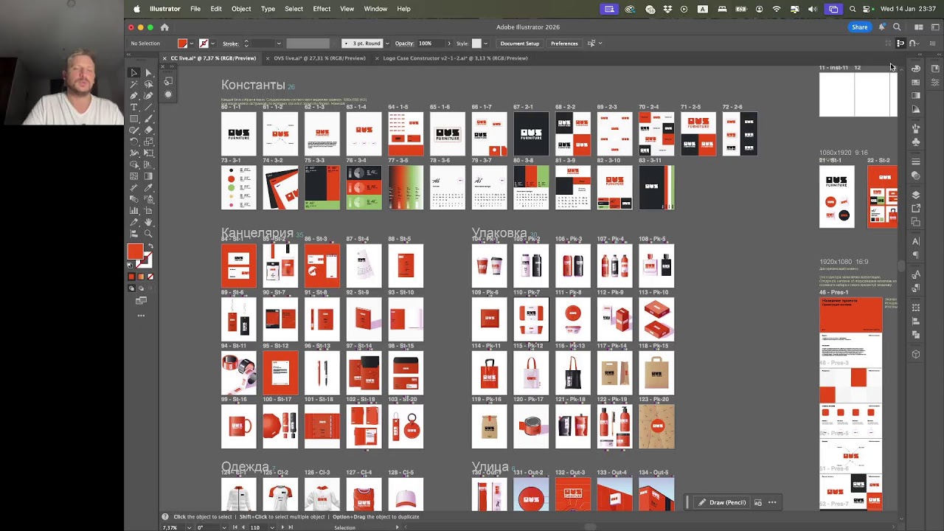944x531 pixels.
Task: Open fill color dropdown in control bar
Action: [191, 44]
